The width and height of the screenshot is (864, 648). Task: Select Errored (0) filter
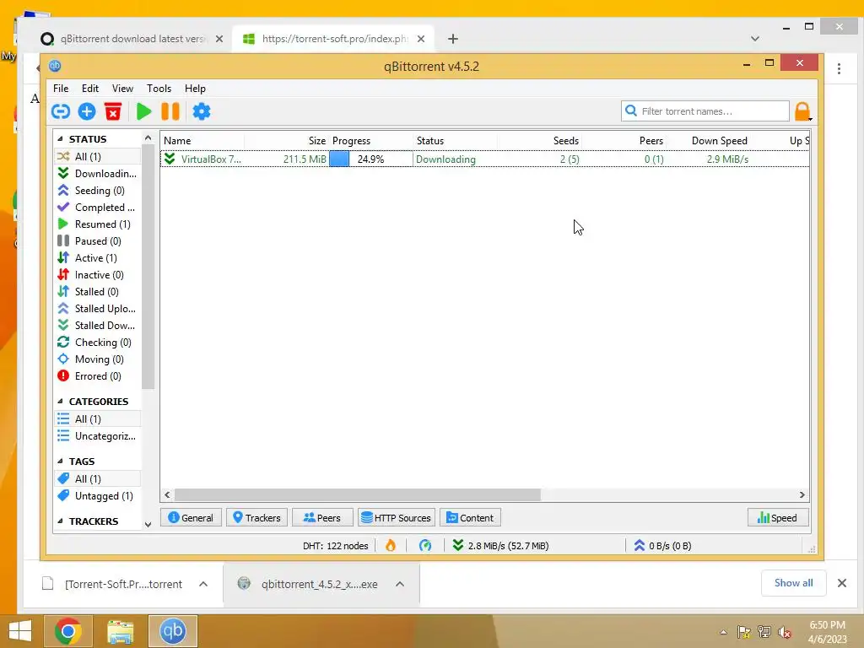pos(98,376)
